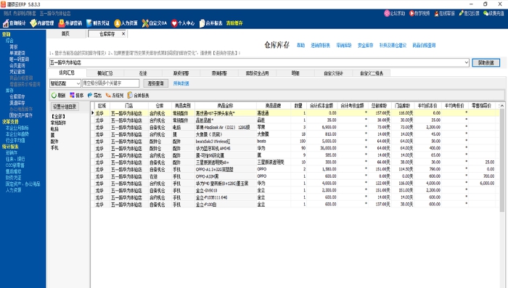This screenshot has height=288, width=508.
Task: Select the row containing beatsSolo3 Wireless
Action: tap(295, 141)
